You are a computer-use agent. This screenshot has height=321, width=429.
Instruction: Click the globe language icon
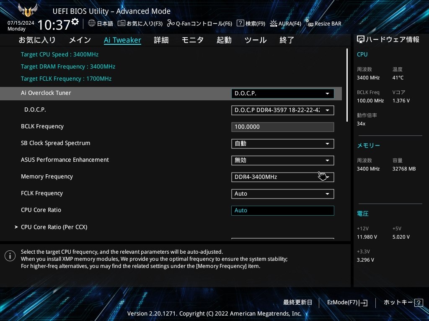coord(92,23)
